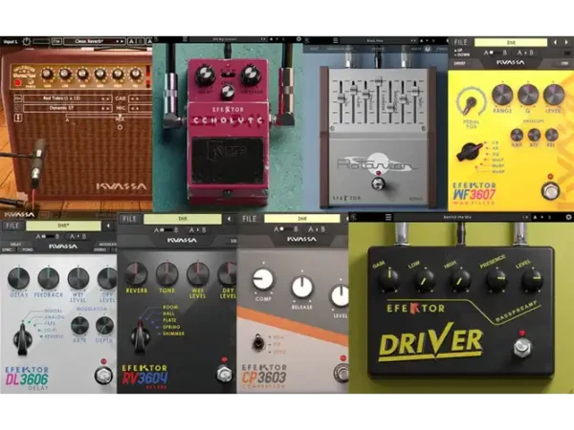This screenshot has width=574, height=430.
Task: Open the hamburger menu above the Driver pedal
Action: pos(388,217)
